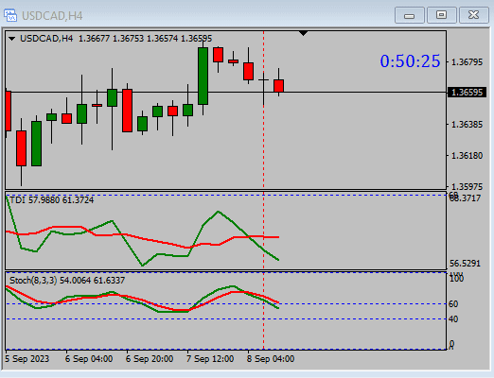Click the 40 level on Stochastic scale
The image size is (494, 378).
pos(453,319)
